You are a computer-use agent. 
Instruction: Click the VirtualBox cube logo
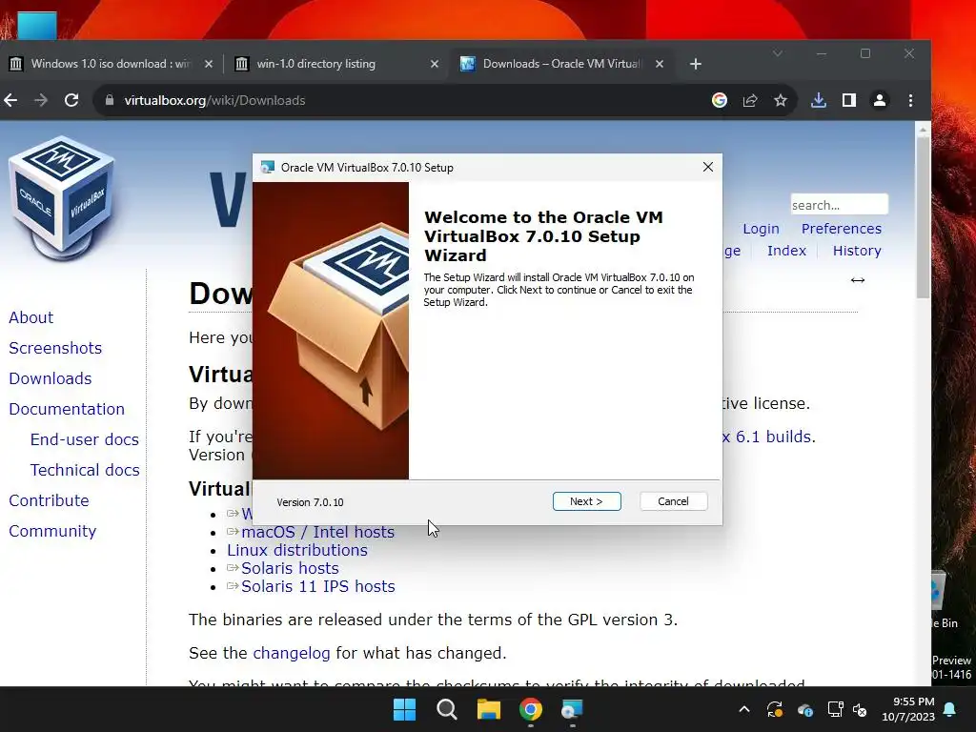[x=61, y=198]
